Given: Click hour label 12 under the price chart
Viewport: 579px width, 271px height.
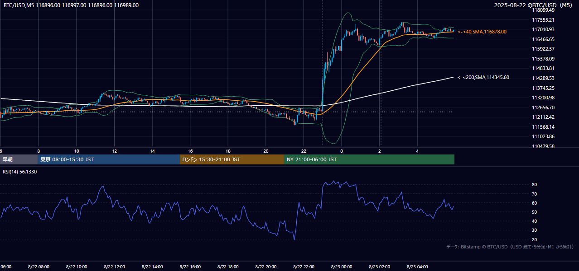Looking at the screenshot, I should 115,151.
